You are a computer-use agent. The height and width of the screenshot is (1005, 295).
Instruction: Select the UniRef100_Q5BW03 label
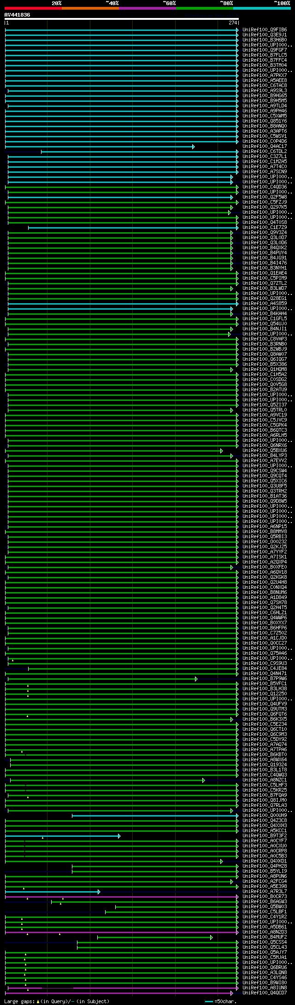pyautogui.click(x=265, y=907)
